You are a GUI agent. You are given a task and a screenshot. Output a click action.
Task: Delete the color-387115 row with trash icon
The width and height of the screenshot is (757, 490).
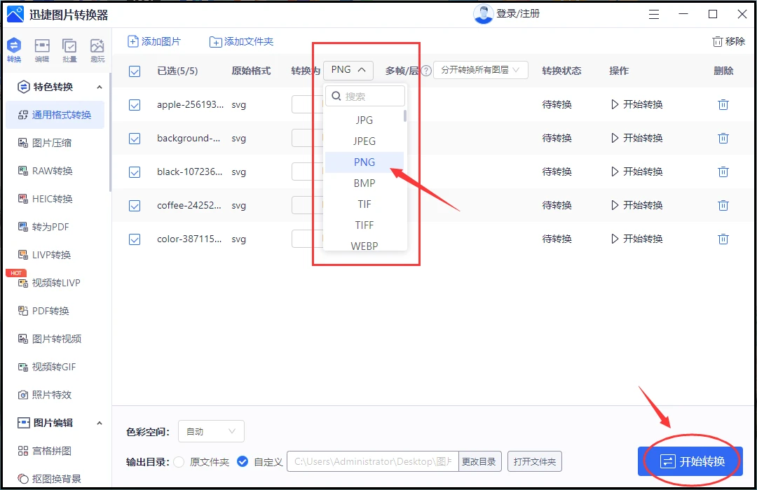click(723, 239)
